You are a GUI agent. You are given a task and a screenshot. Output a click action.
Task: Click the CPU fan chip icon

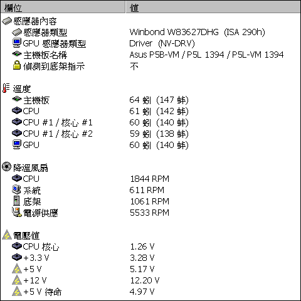click(17, 178)
